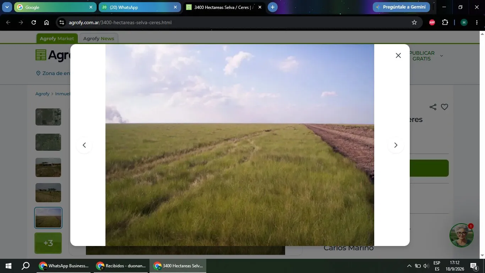This screenshot has height=273, width=485.
Task: Open the AdBlock Plus extension icon
Action: click(432, 22)
